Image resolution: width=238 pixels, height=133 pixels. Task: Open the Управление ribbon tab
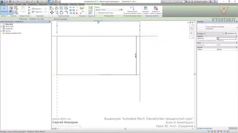coord(32,4)
